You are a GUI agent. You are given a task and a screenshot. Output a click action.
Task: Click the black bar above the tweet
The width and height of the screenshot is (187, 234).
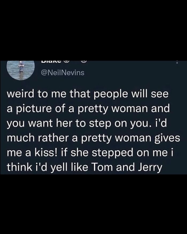tap(93, 29)
